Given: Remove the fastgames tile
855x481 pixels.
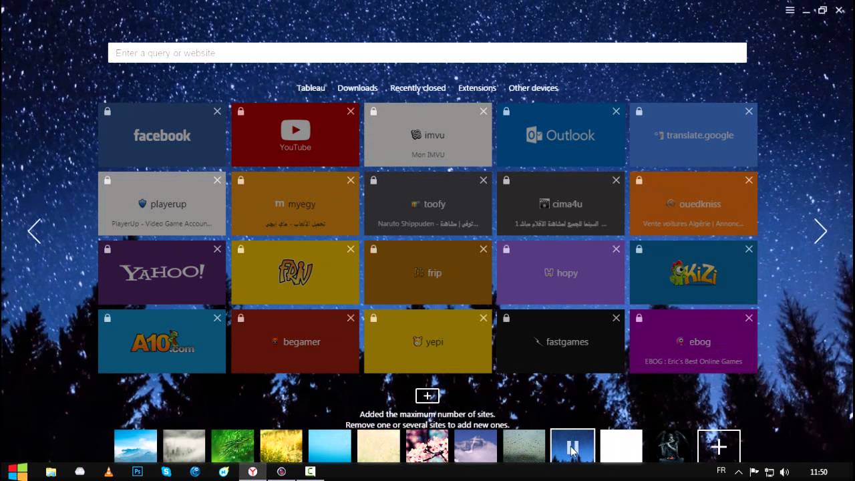Looking at the screenshot, I should [616, 318].
